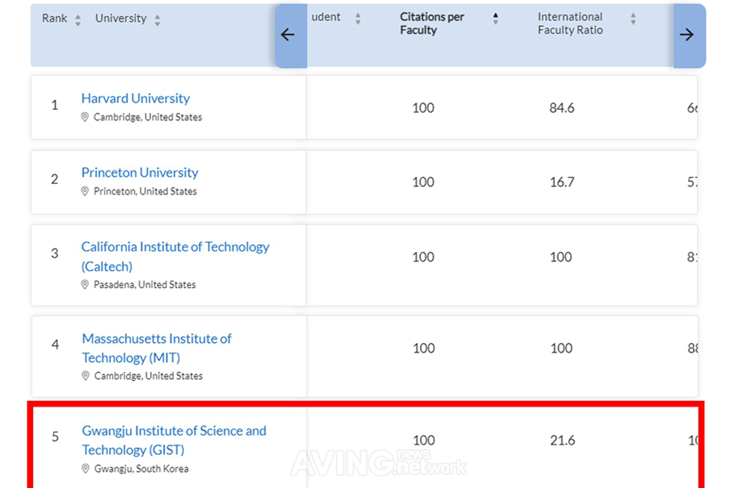Click rank number 4 for MIT
Image resolution: width=733 pixels, height=488 pixels.
(55, 344)
